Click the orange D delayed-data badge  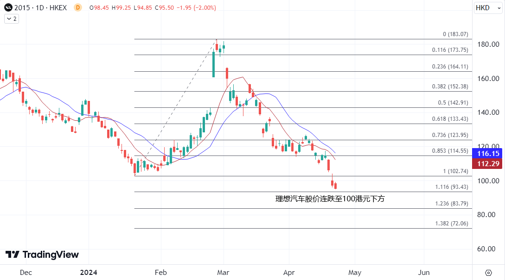(77, 8)
